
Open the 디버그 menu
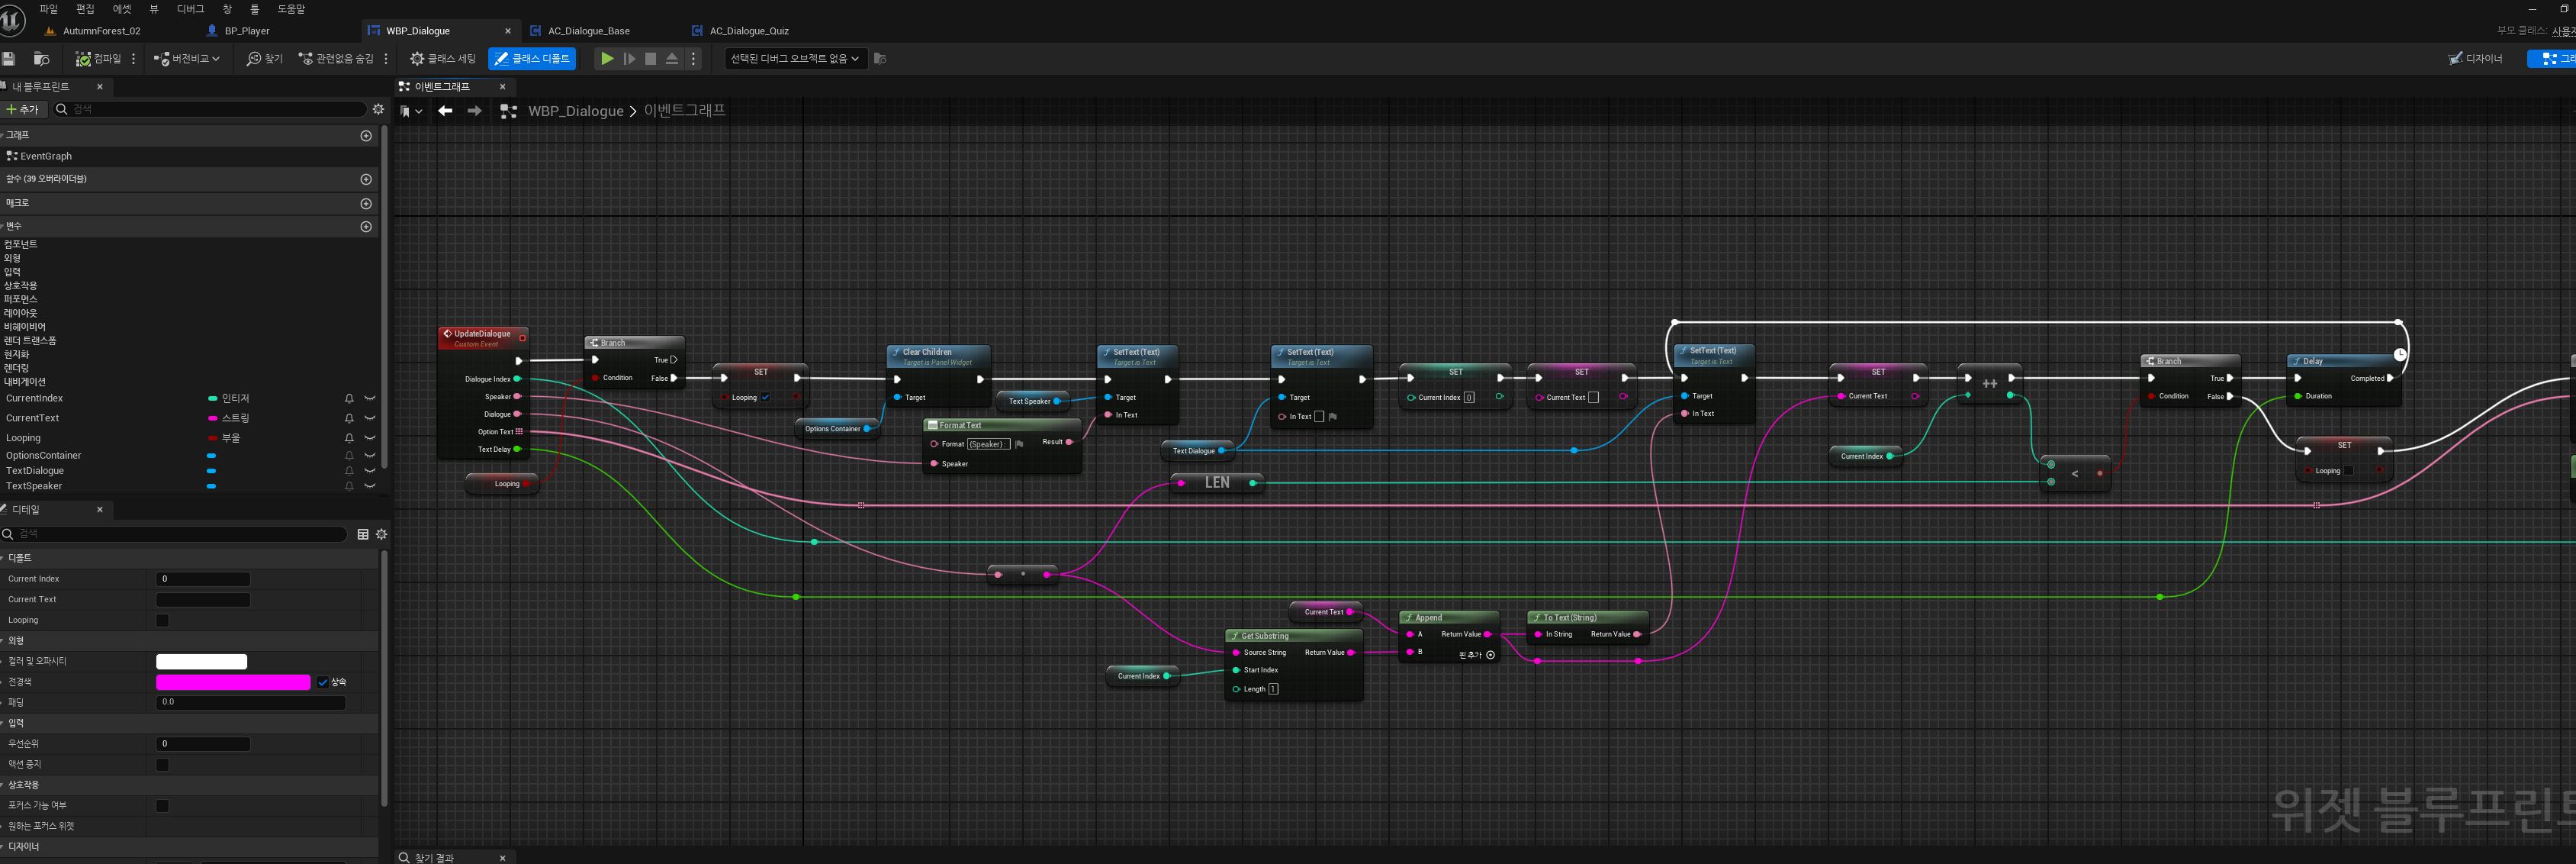point(190,9)
